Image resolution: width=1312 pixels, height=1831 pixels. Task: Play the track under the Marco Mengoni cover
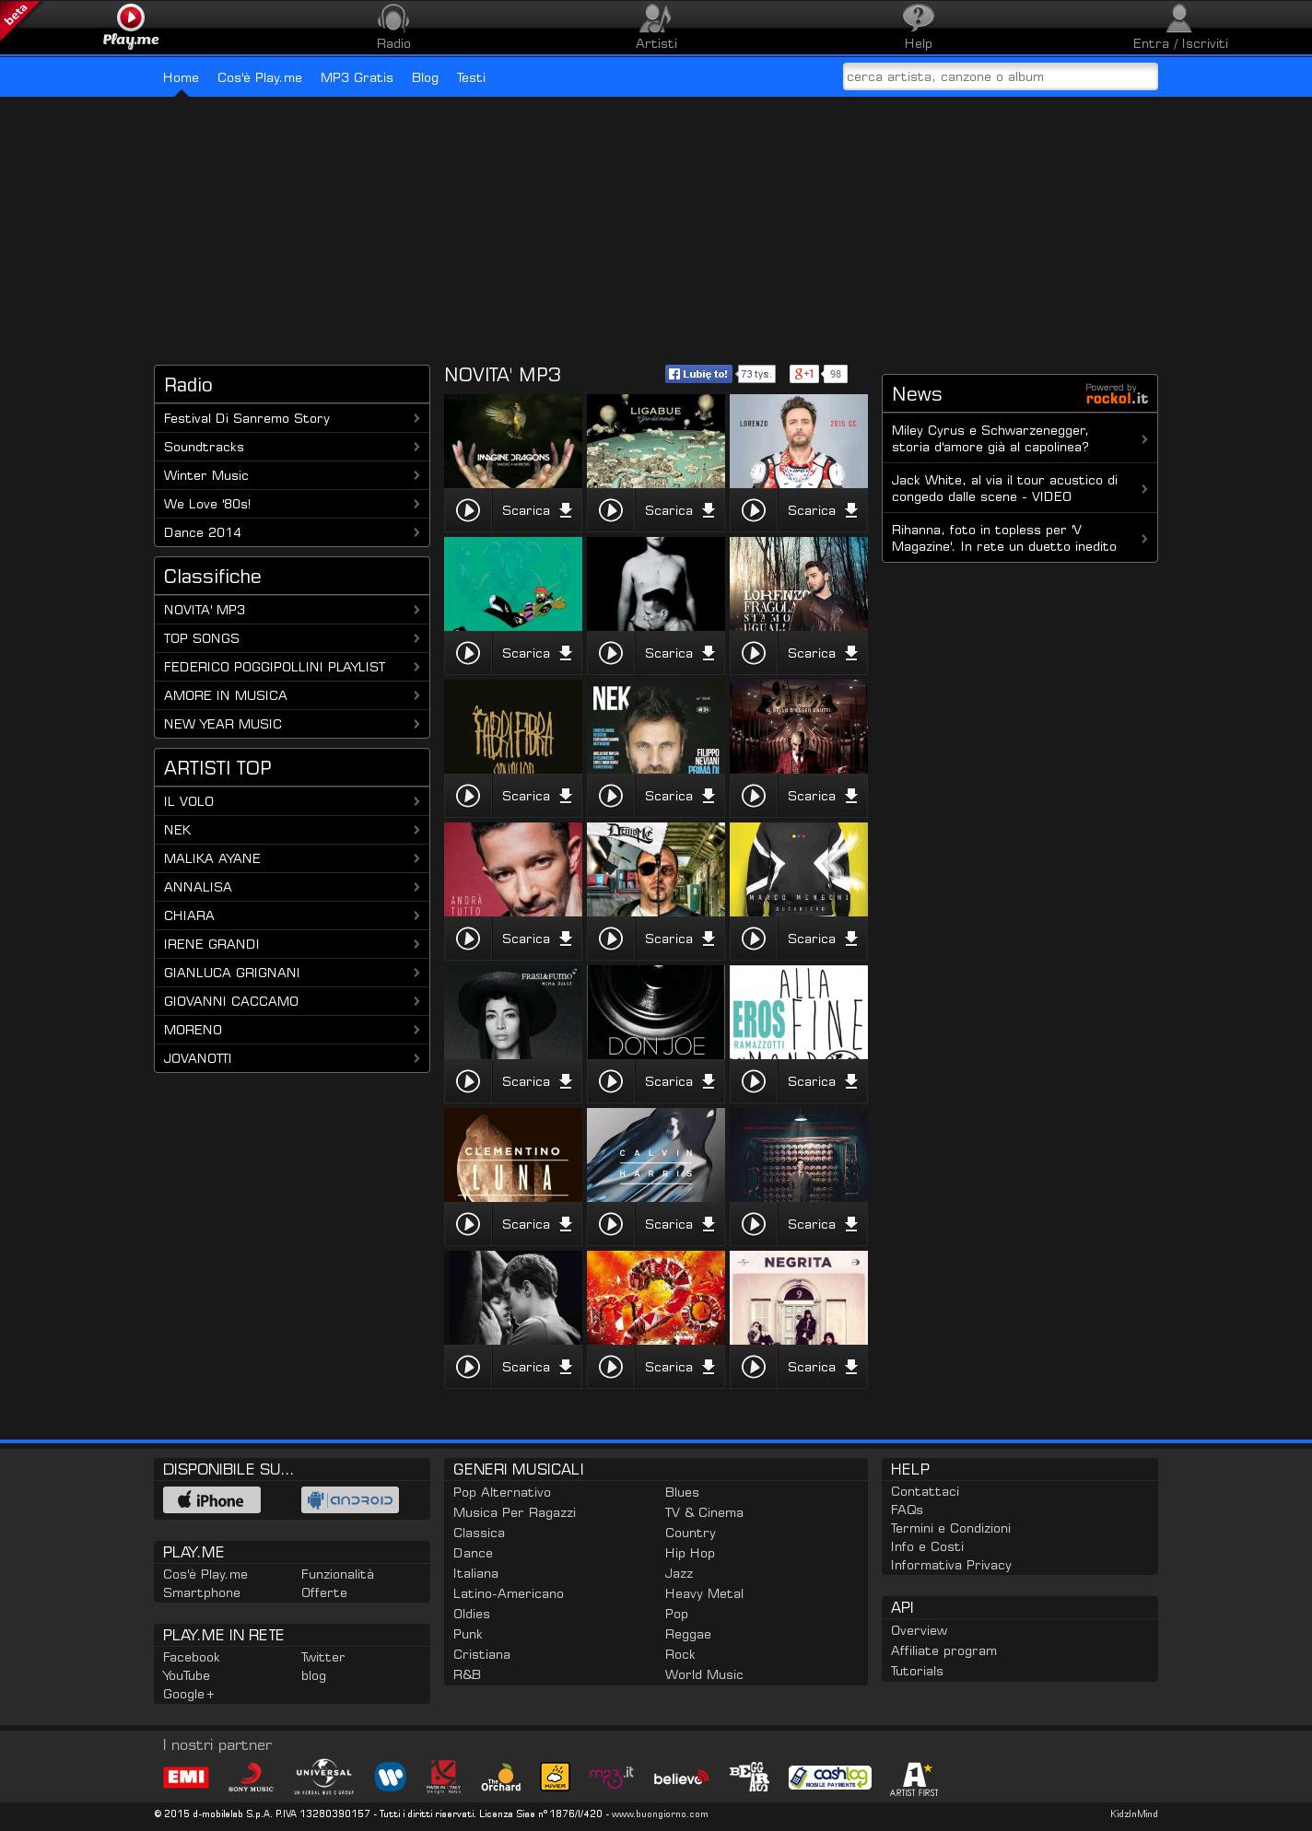point(754,939)
